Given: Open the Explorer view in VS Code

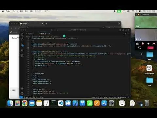Looking at the screenshot, I should click(22, 34).
